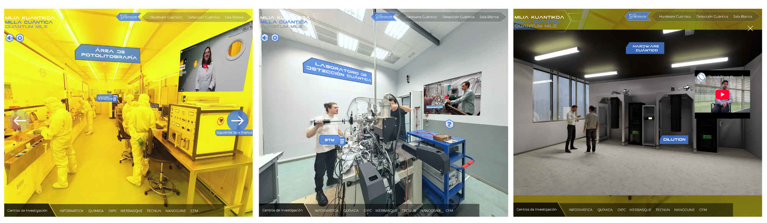The image size is (767, 223).
Task: Open the Alineador de Máscaras hotspot
Action: [107, 98]
